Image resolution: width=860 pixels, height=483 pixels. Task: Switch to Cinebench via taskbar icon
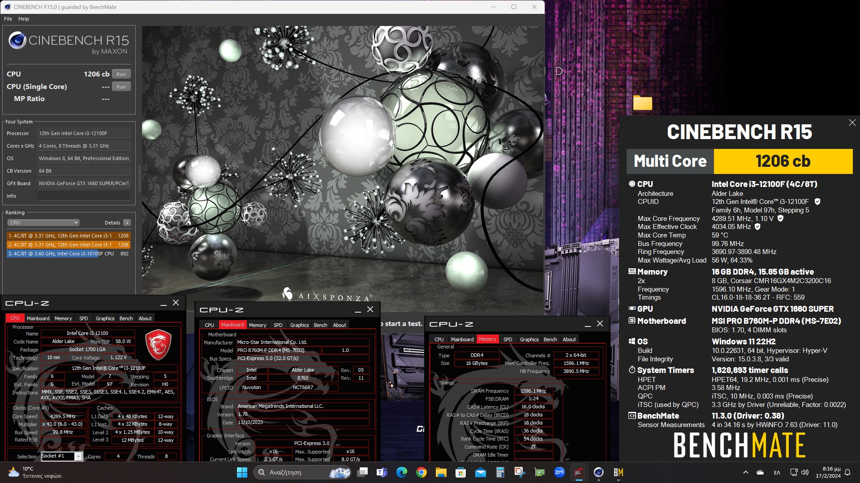[x=599, y=472]
